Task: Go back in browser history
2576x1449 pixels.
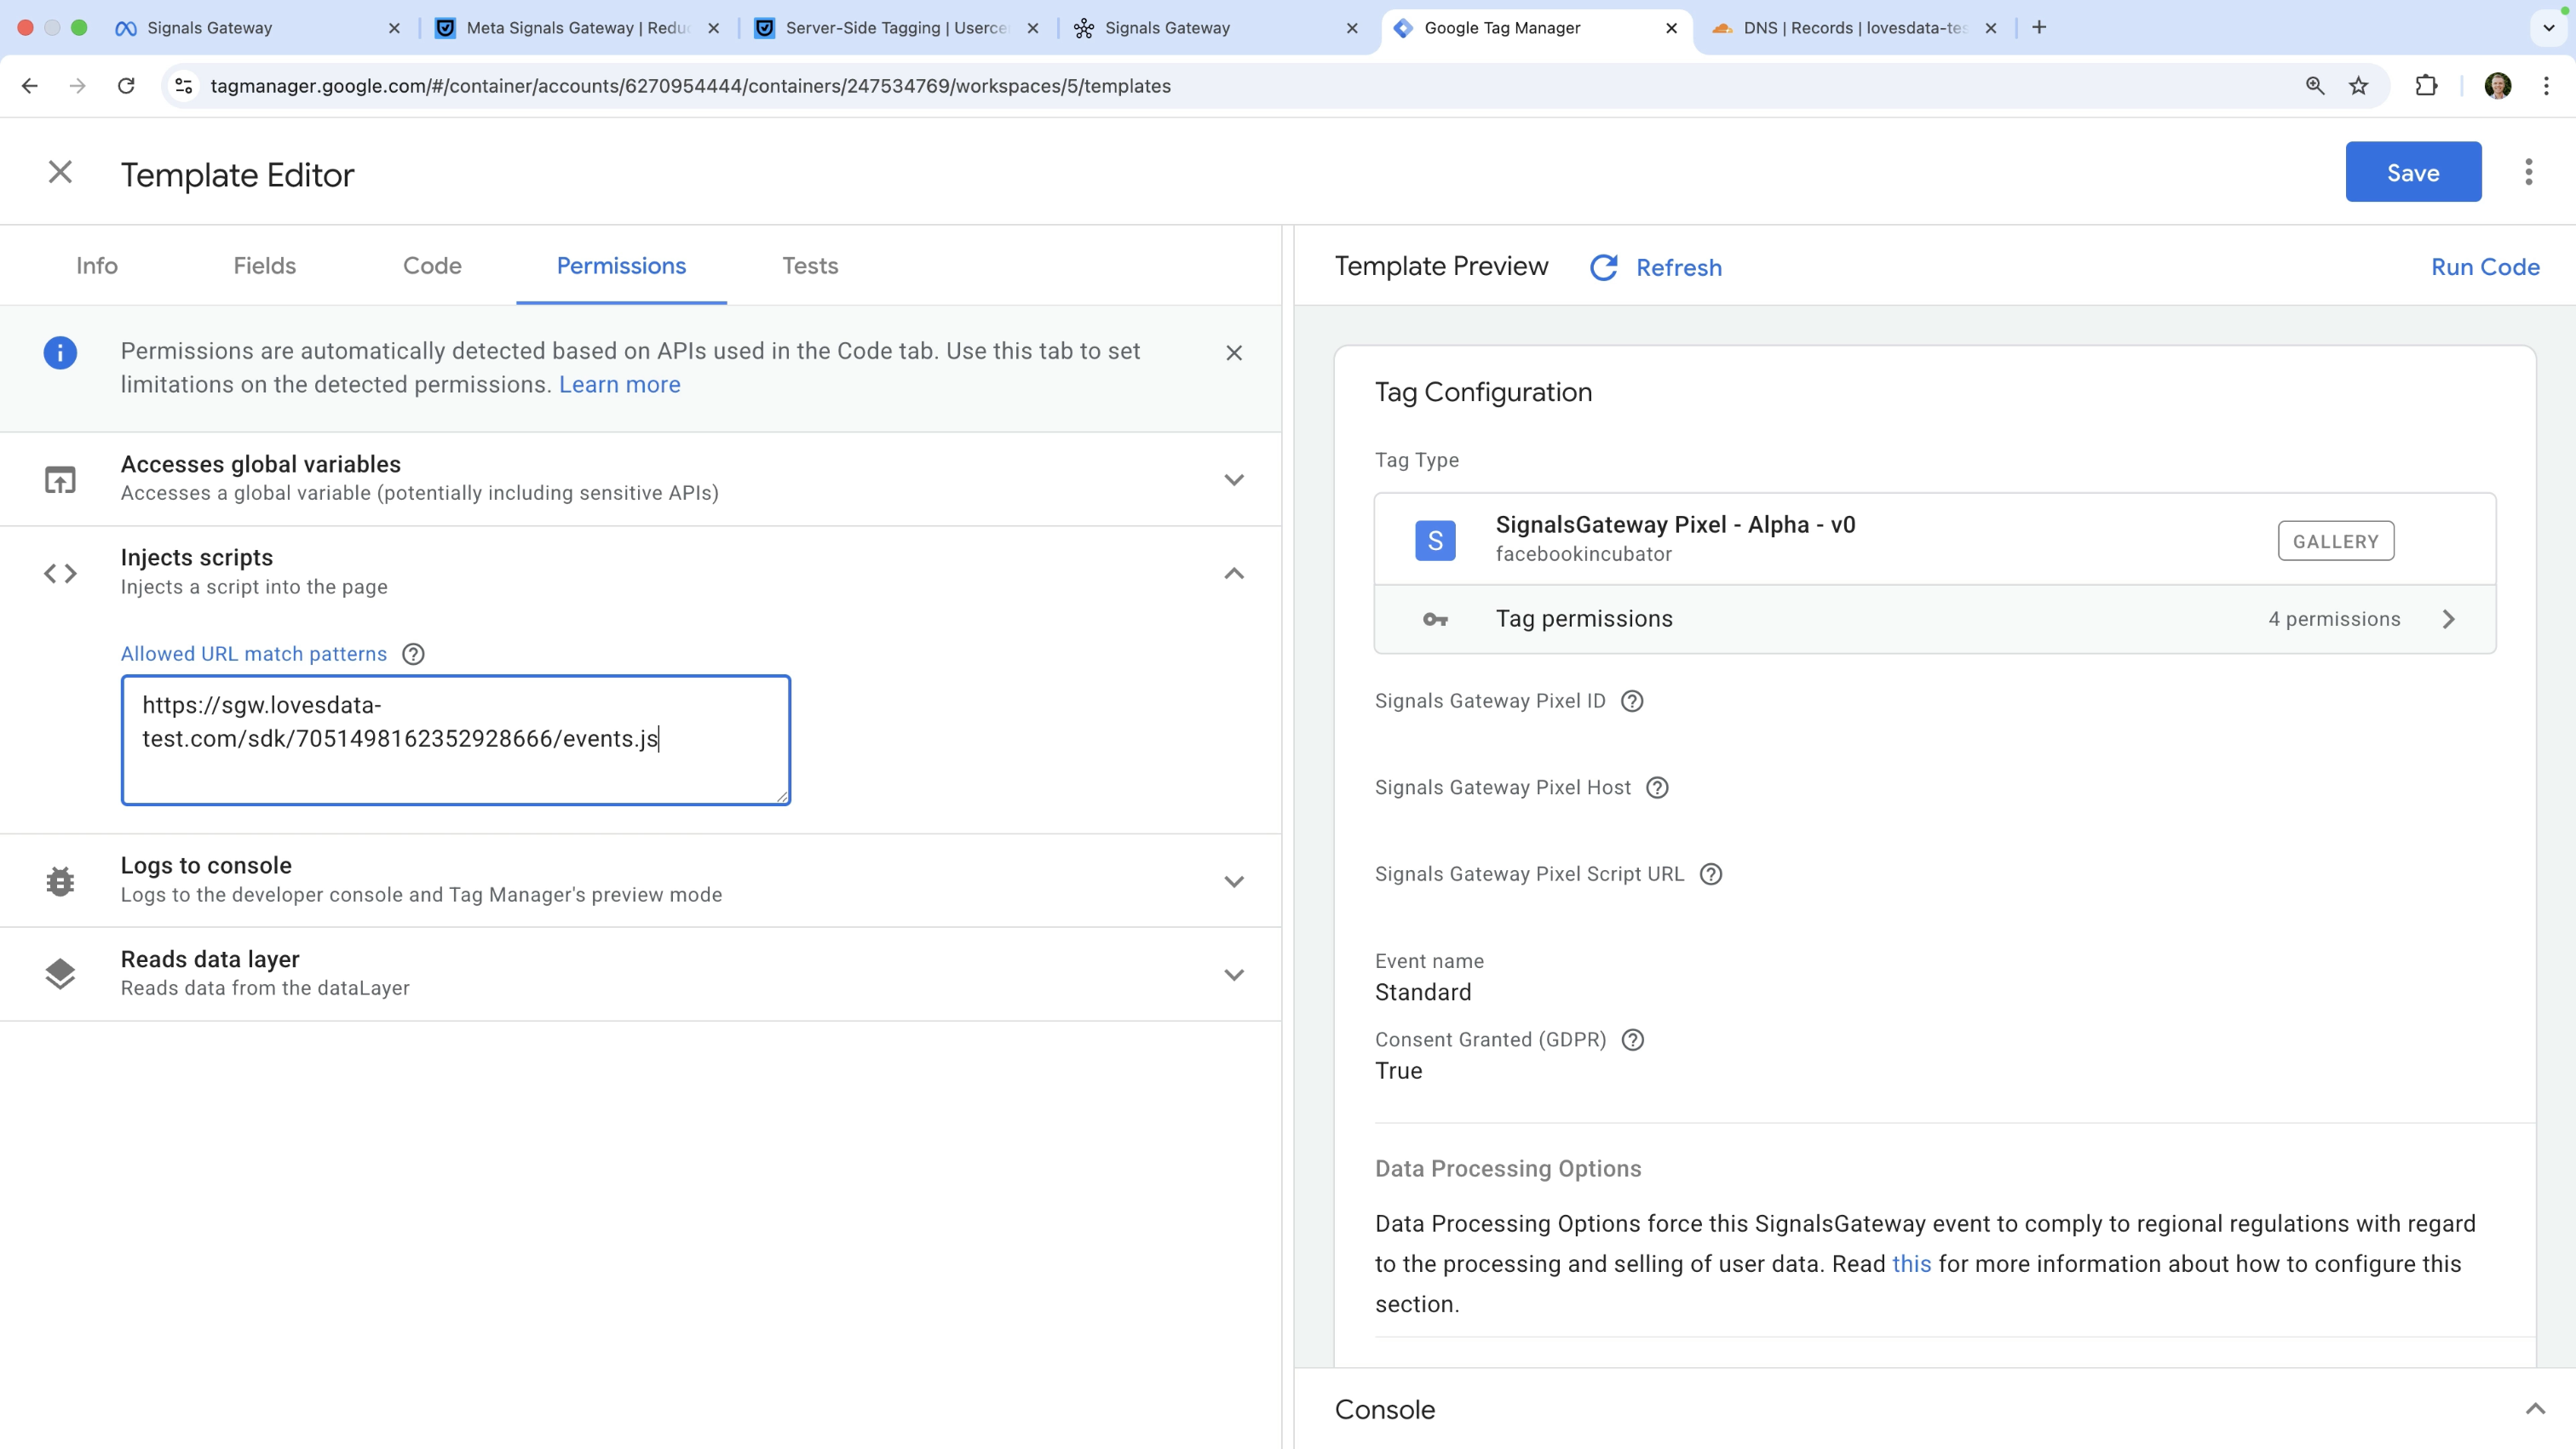Action: [29, 86]
